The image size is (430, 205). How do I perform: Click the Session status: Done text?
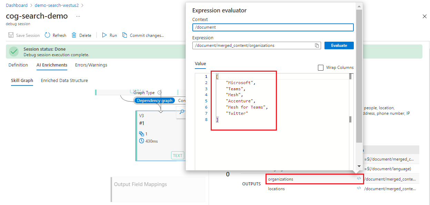(44, 49)
